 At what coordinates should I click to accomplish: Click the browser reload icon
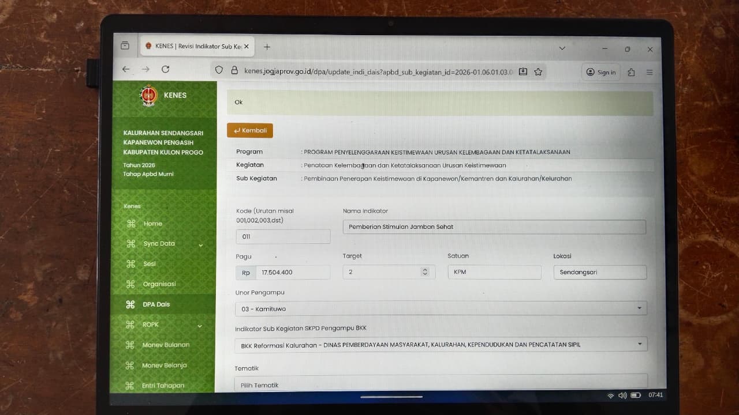pyautogui.click(x=166, y=69)
